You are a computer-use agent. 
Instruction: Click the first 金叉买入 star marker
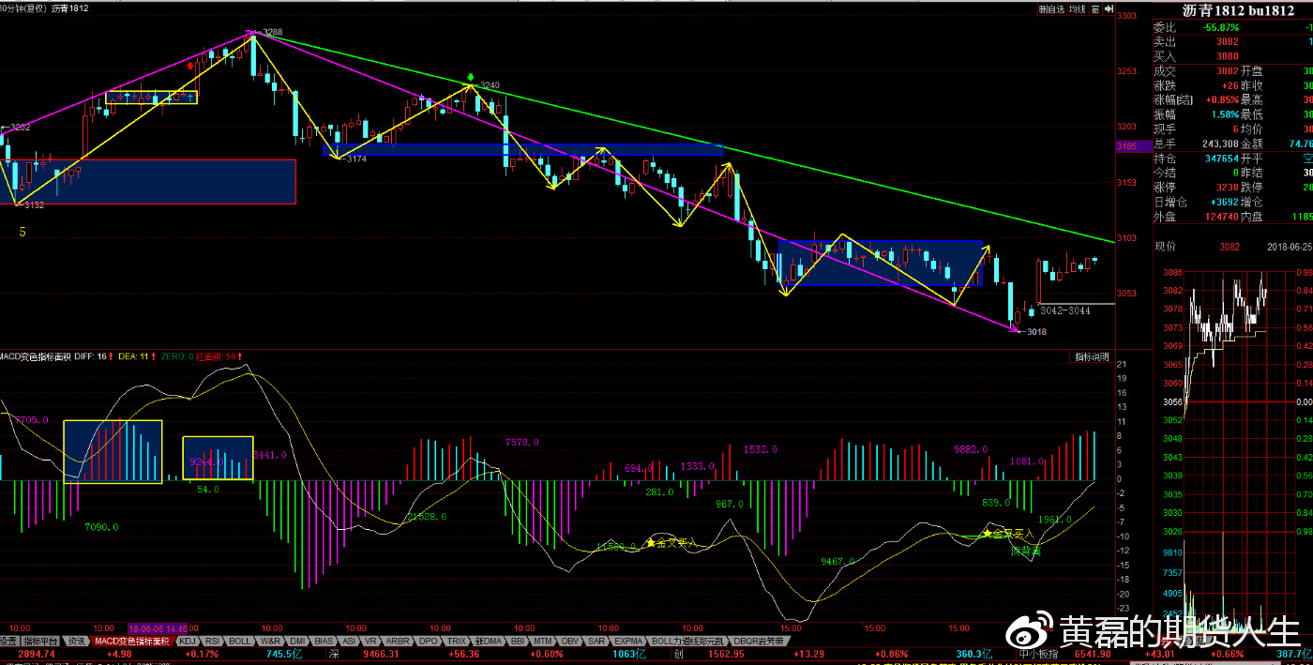[x=650, y=542]
